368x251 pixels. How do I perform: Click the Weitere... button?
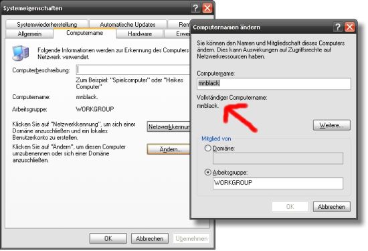tap(332, 125)
